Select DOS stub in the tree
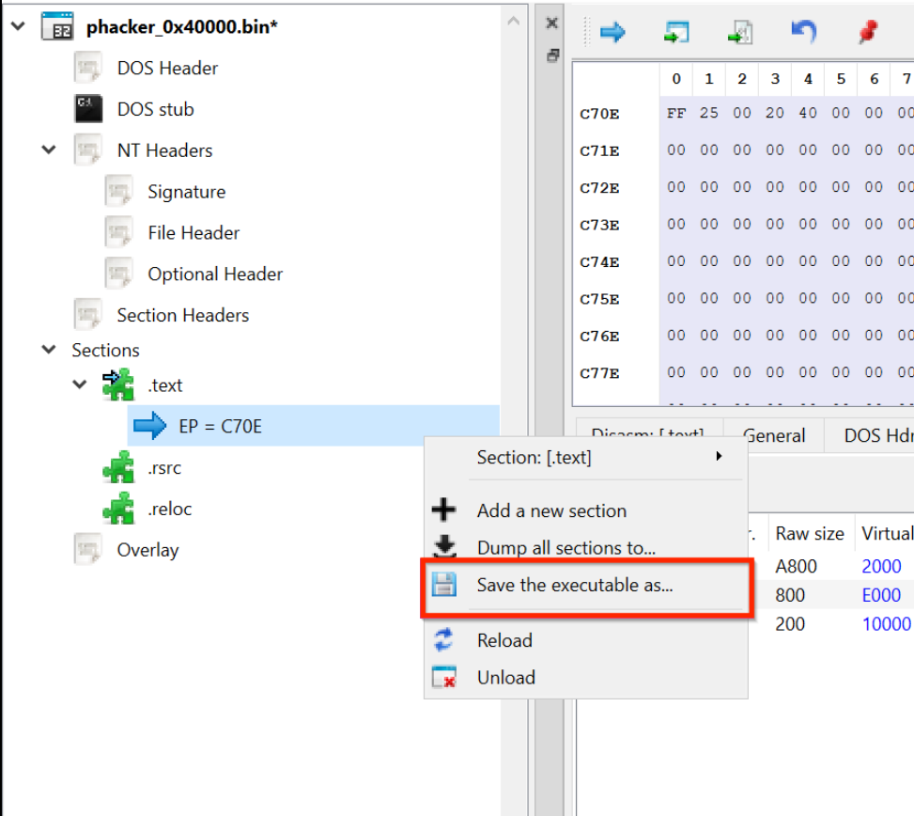Screen dimensions: 914x816 tap(155, 109)
